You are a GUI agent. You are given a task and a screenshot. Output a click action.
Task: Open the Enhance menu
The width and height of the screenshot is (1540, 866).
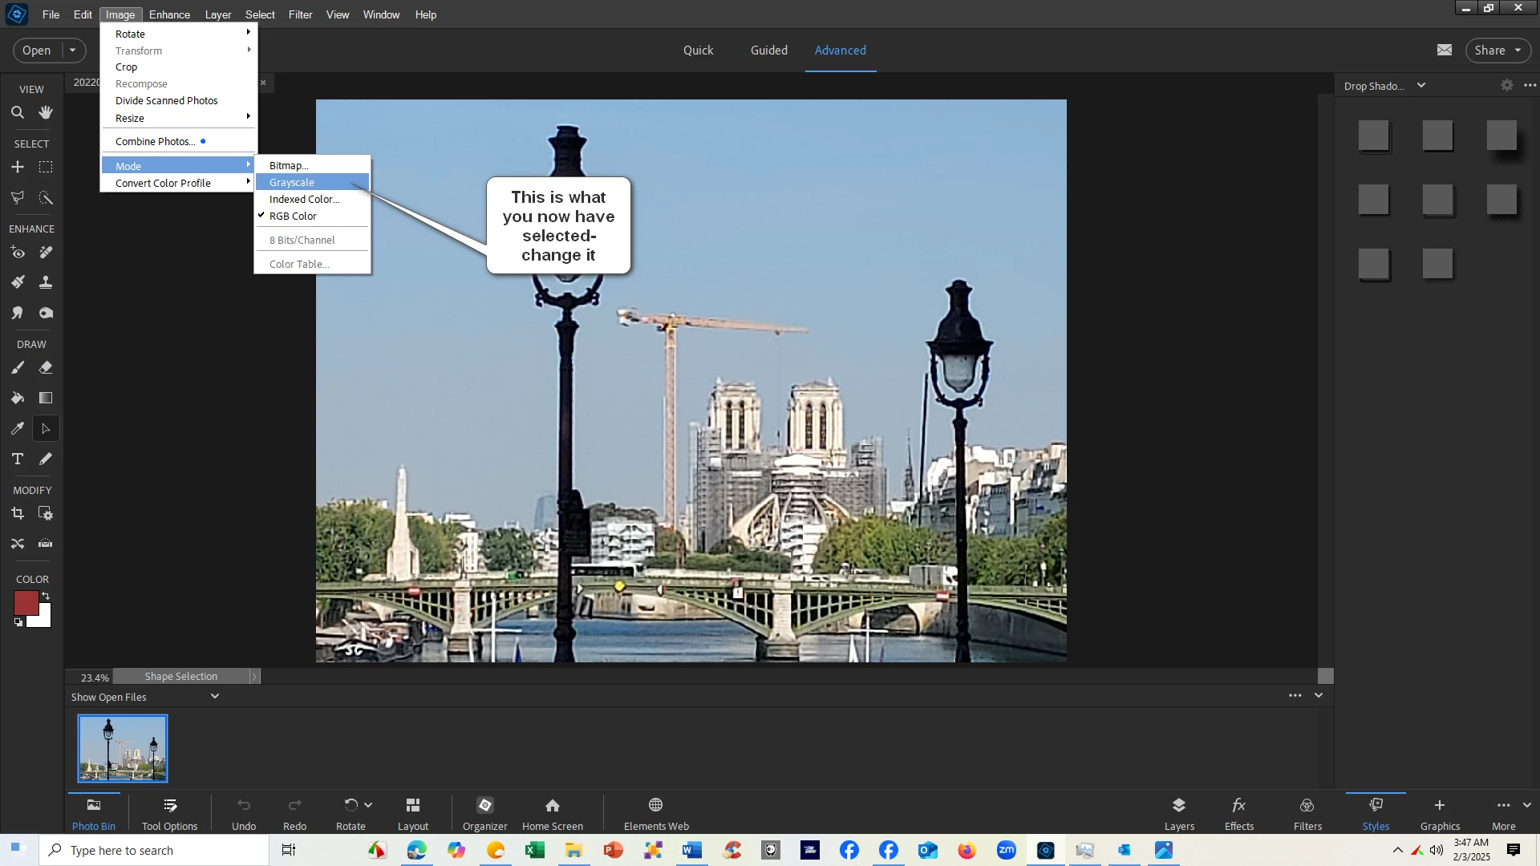point(169,14)
